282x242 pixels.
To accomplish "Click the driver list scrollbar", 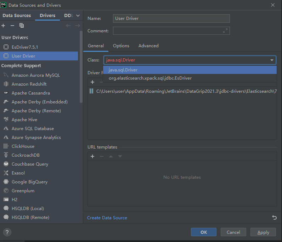I will click(x=81, y=67).
